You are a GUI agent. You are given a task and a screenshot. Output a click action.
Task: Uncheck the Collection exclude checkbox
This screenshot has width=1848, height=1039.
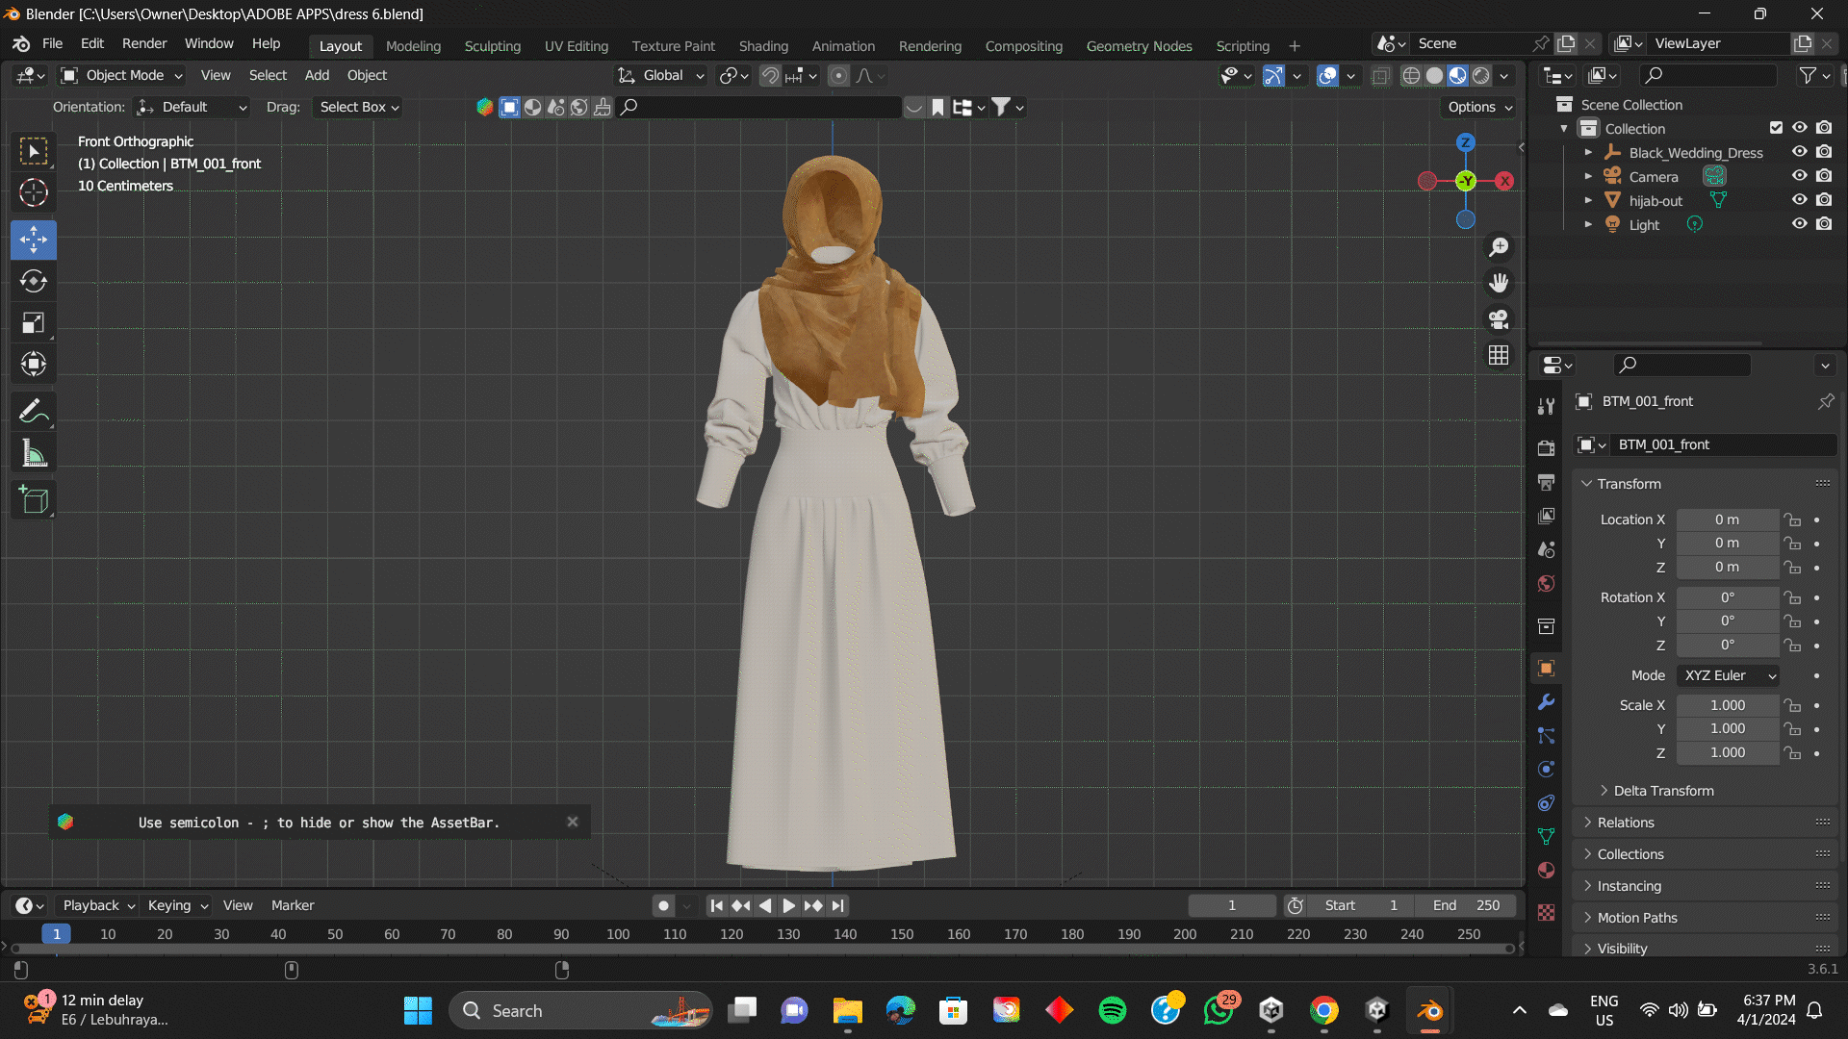pyautogui.click(x=1776, y=128)
